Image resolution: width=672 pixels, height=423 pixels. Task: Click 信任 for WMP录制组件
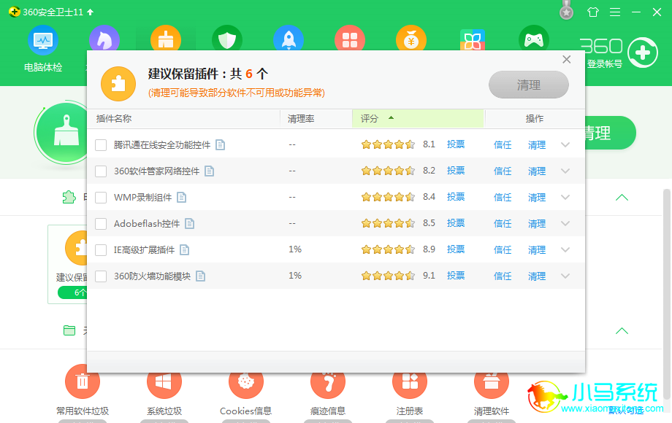point(503,197)
